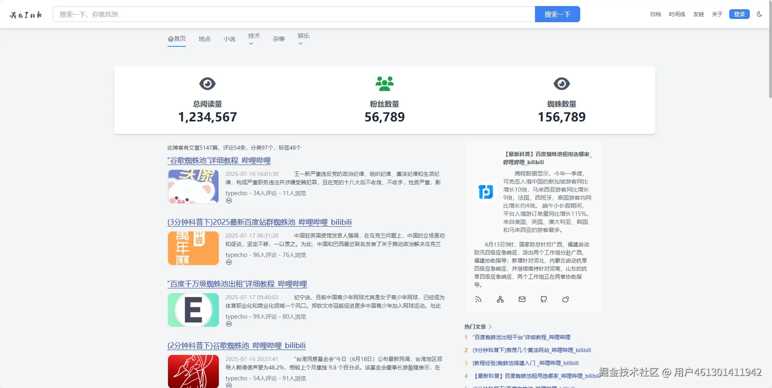772x388 pixels.
Task: Click the 搜索一下 search button
Action: tap(558, 14)
